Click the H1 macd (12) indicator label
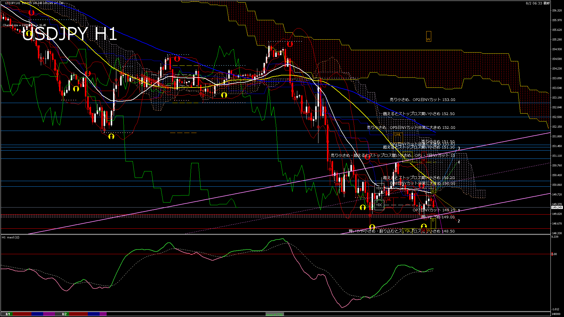The image size is (564, 317). tap(11, 237)
